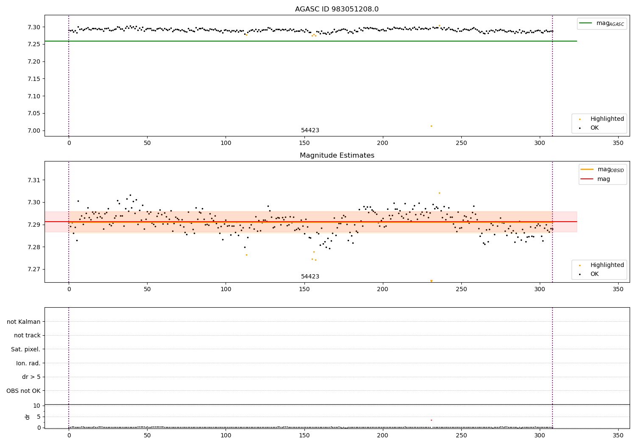This screenshot has height=445, width=636.
Task: Click the 'not Kalman' row label
Action: (24, 322)
